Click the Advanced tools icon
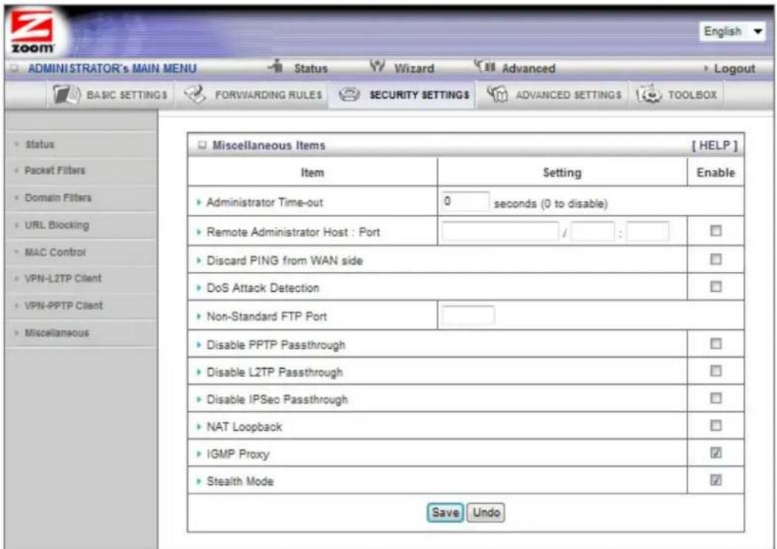Viewport: 777px width, 549px height. (486, 67)
